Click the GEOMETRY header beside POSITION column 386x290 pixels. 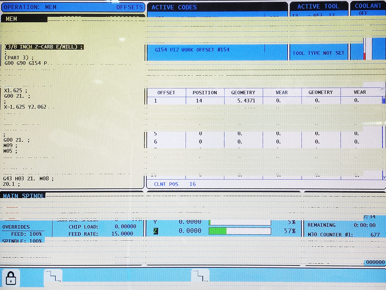tap(243, 92)
